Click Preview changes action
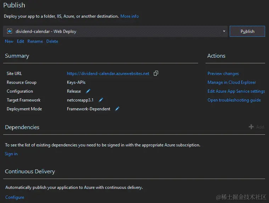Viewport: 269px width, 203px height. (223, 74)
